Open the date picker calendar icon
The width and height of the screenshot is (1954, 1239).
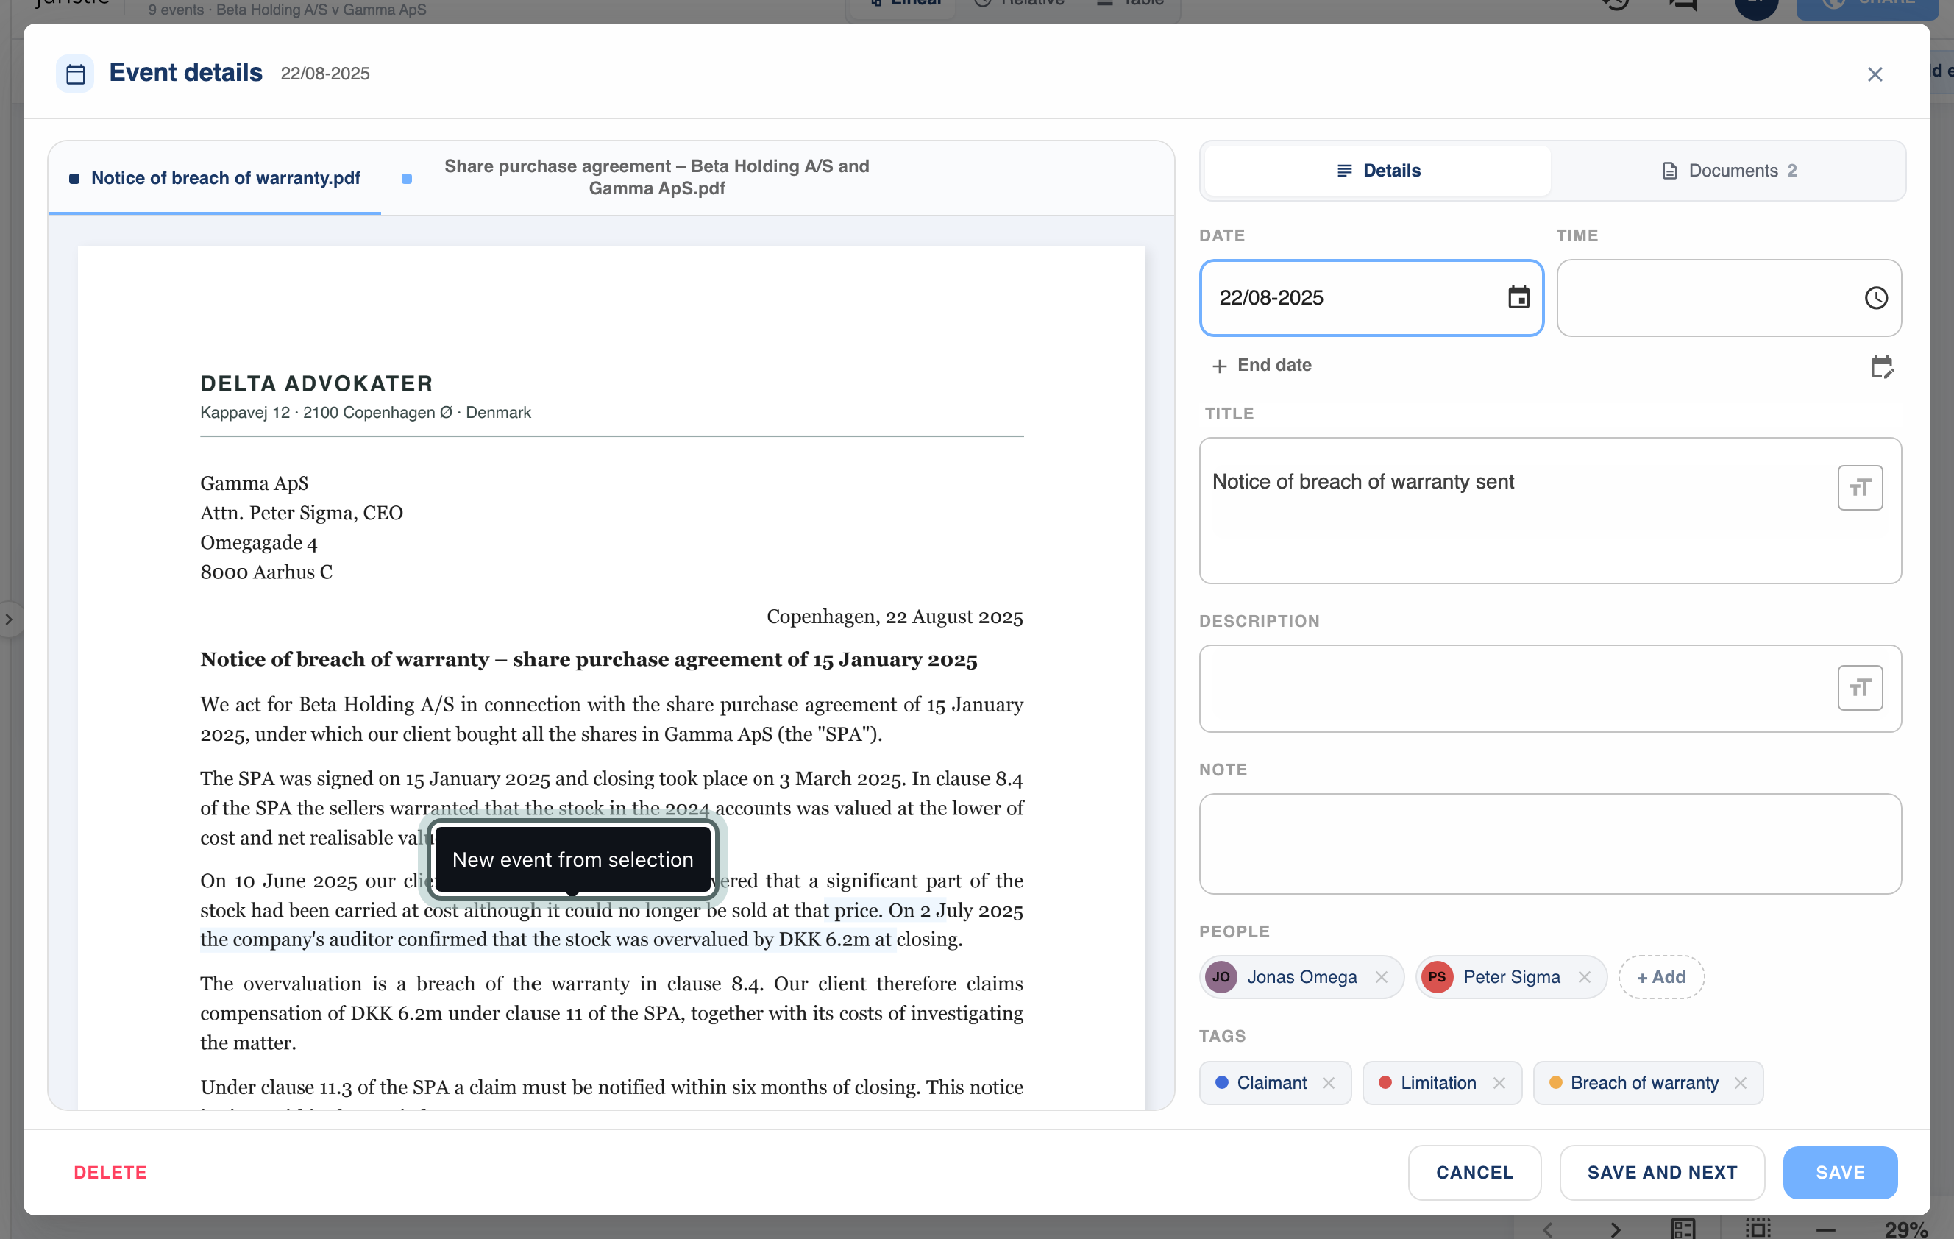pos(1518,298)
